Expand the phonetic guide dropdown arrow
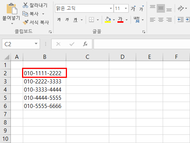Screen dimensions: 190x143 pyautogui.click(x=143, y=20)
